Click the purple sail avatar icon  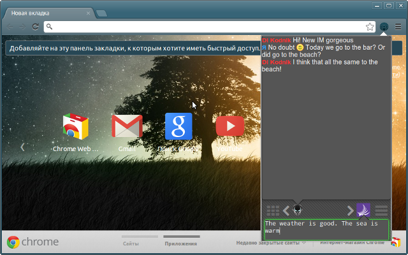point(363,210)
